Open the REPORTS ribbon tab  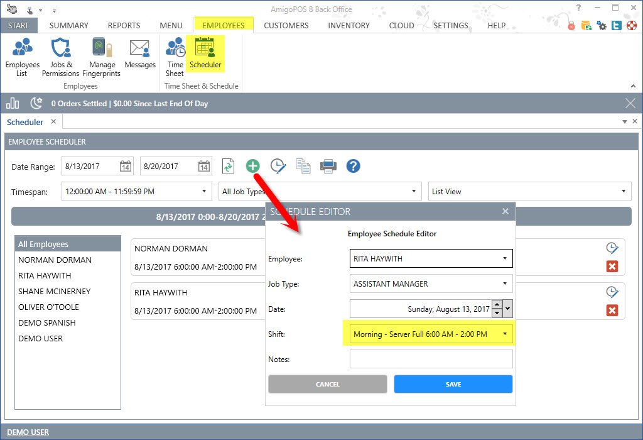pos(124,26)
